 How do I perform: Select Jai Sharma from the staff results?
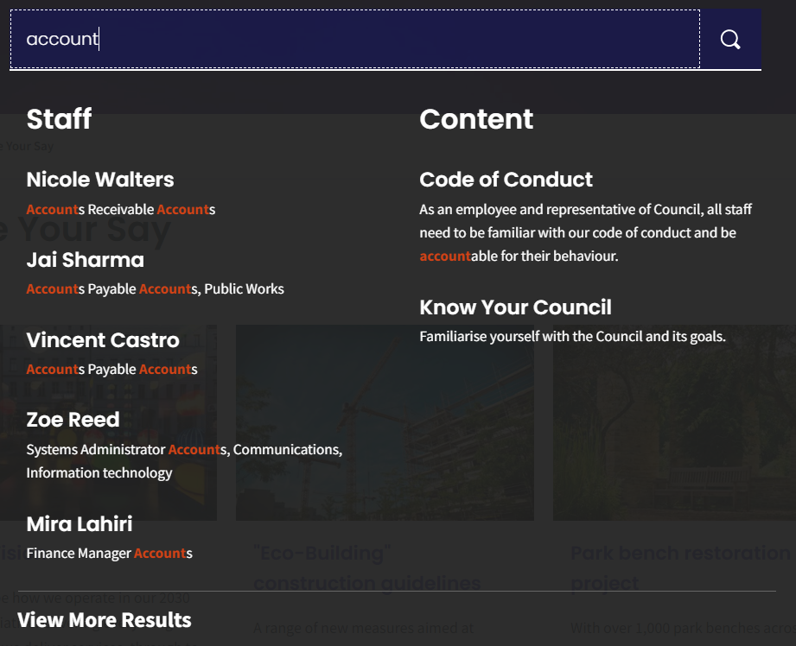(85, 260)
